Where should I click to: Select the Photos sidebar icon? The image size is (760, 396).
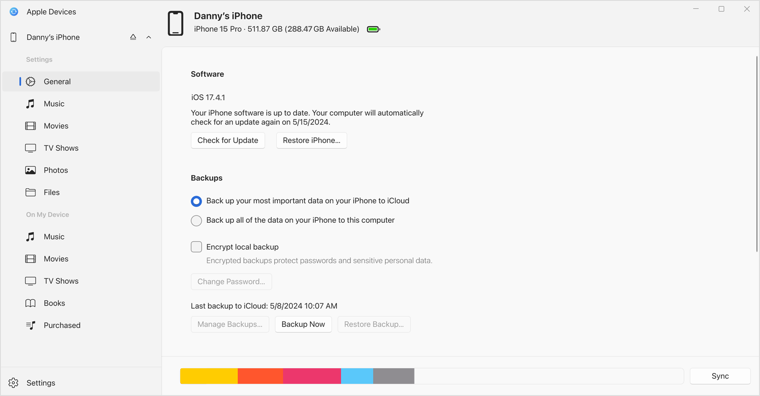(x=30, y=170)
